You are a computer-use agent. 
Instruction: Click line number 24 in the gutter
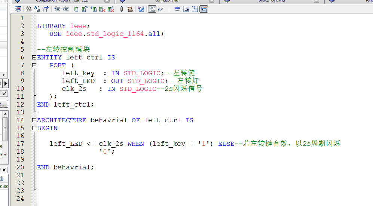pos(20,199)
